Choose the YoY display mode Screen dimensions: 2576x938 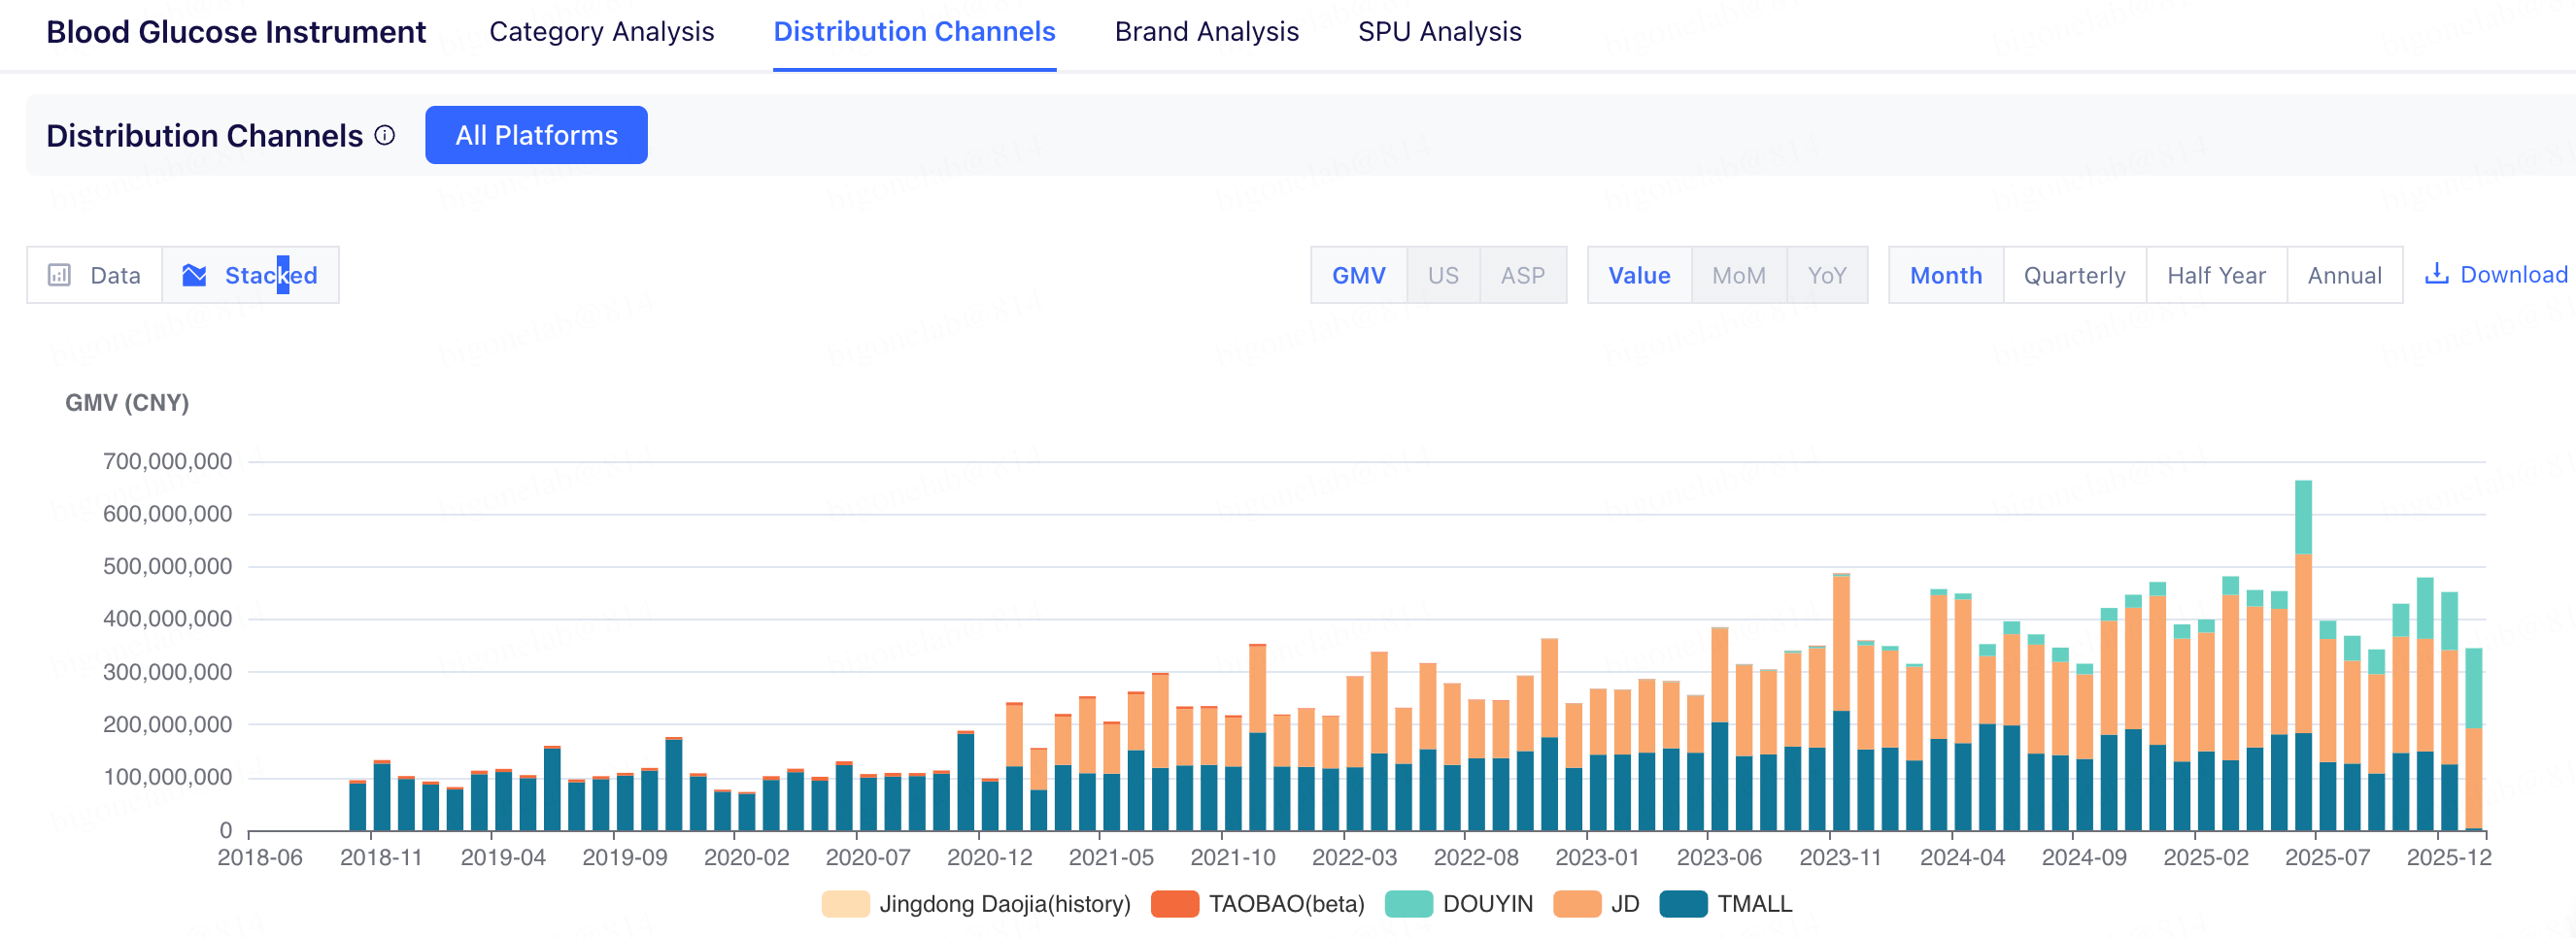(1827, 275)
